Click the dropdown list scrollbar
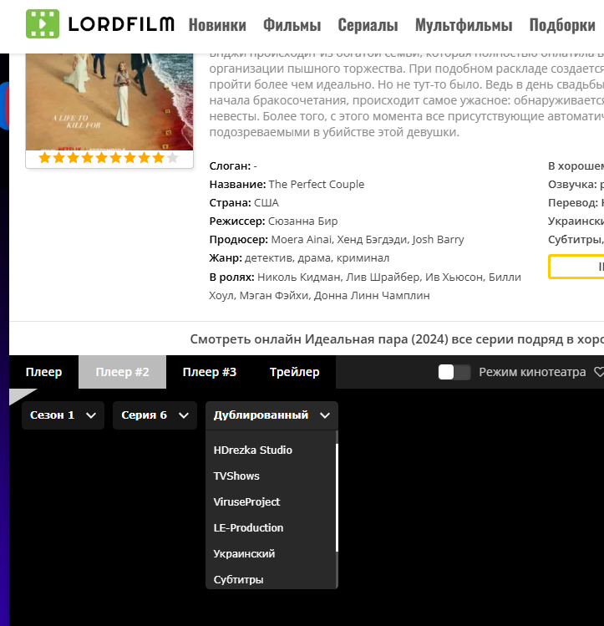 pyautogui.click(x=337, y=497)
